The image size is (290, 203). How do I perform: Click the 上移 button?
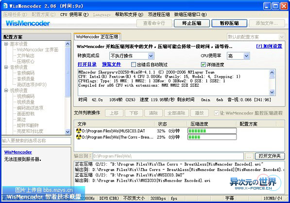click(114, 113)
